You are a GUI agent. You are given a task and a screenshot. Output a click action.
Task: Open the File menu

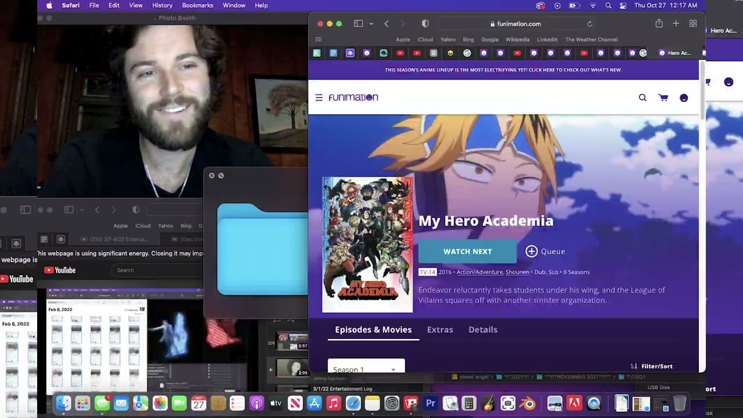click(94, 5)
